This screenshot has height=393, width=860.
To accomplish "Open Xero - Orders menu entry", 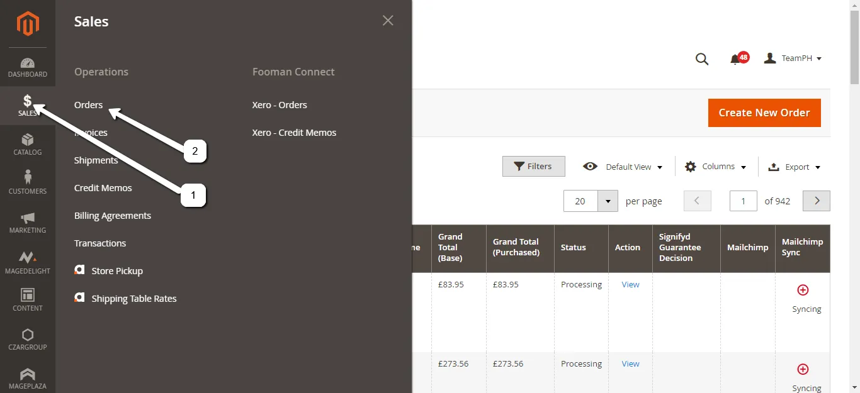I will tap(280, 105).
